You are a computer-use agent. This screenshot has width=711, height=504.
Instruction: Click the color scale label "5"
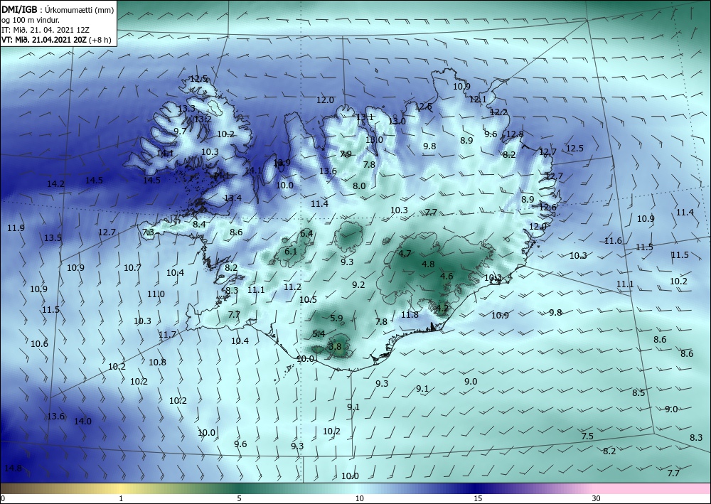(239, 499)
